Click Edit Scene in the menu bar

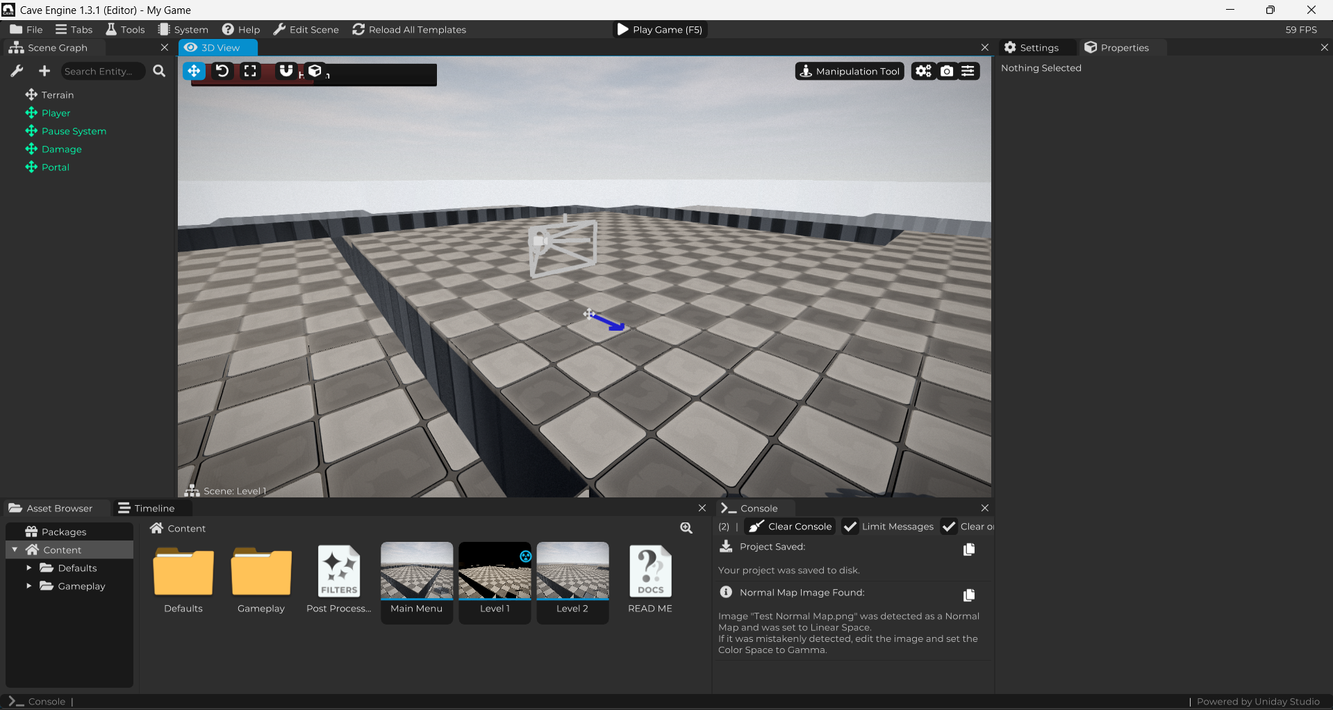pyautogui.click(x=306, y=29)
